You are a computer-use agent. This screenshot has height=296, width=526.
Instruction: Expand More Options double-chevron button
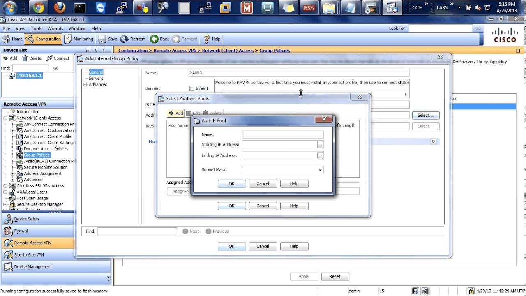click(x=433, y=141)
